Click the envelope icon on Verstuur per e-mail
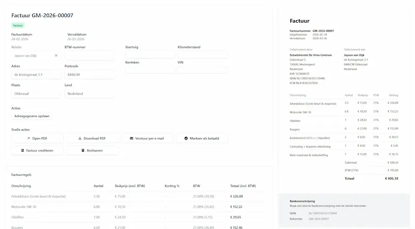415x229 pixels. coord(132,138)
